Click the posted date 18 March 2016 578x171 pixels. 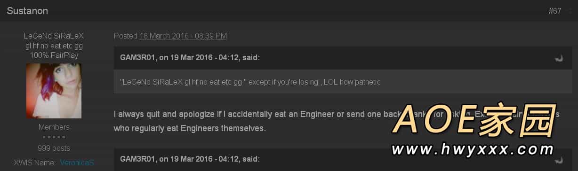click(183, 36)
